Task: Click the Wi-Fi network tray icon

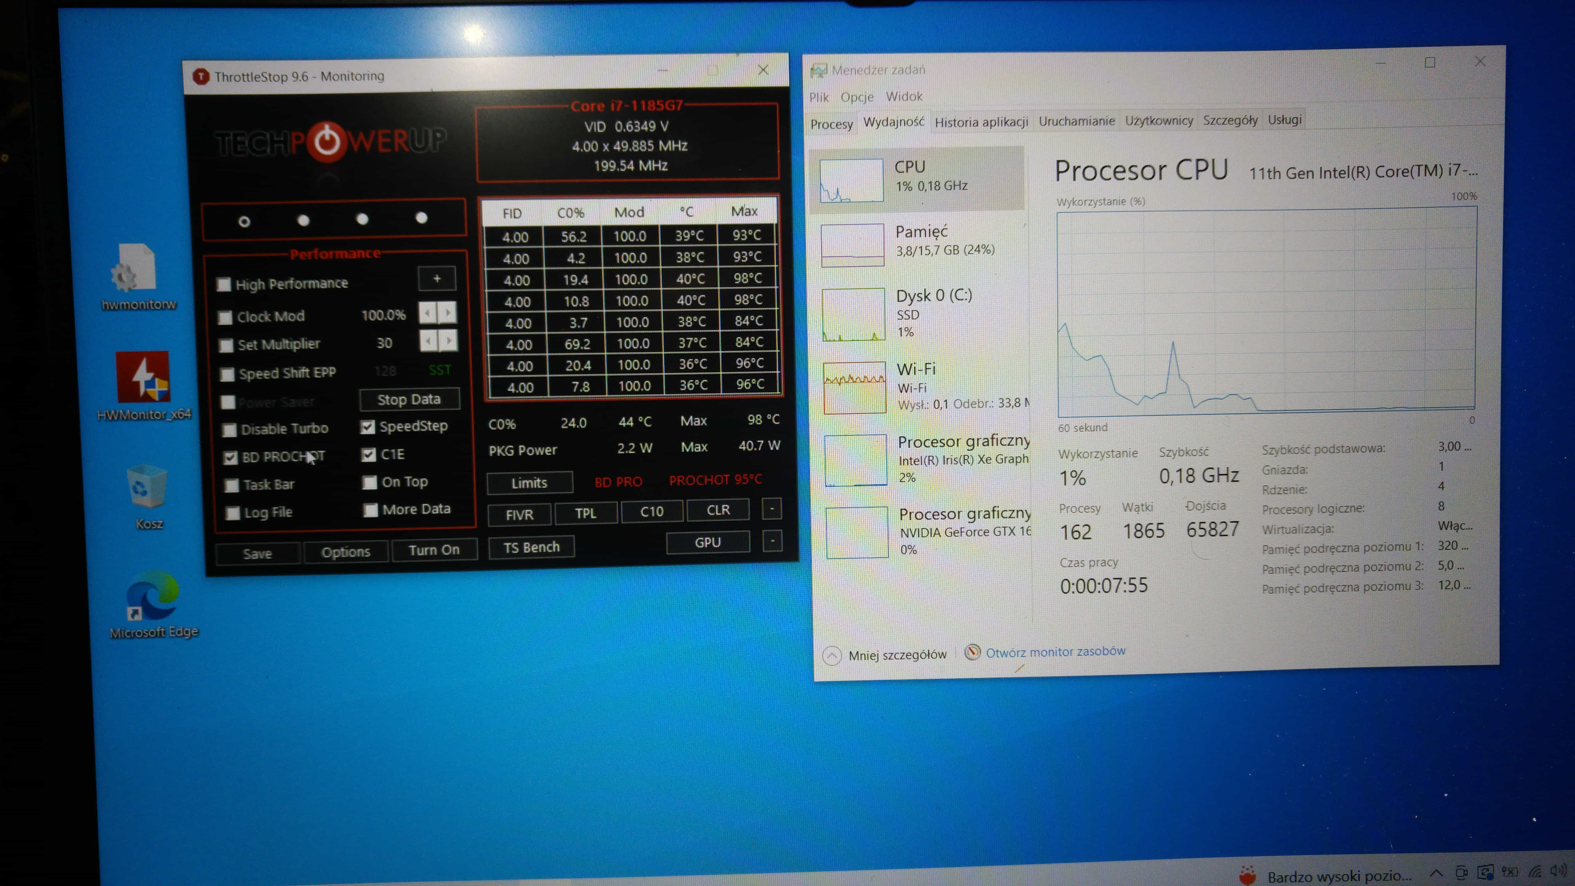Action: pyautogui.click(x=1535, y=871)
